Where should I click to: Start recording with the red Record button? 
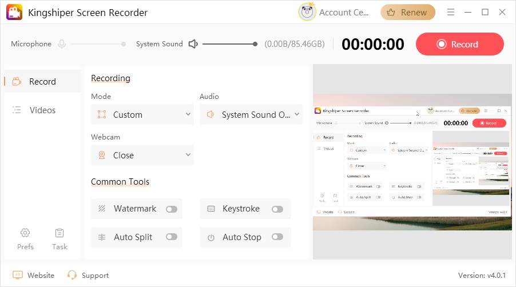click(460, 44)
